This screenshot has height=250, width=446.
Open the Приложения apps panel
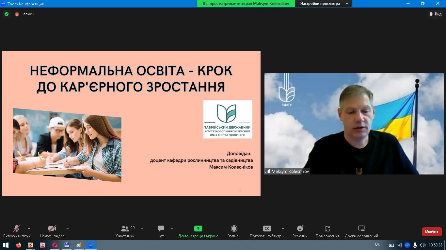click(327, 231)
